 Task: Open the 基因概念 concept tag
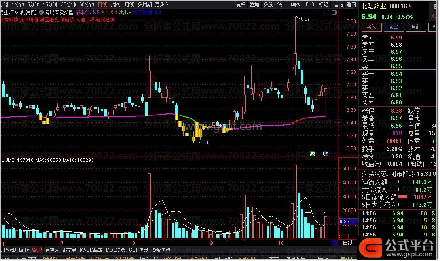click(49, 20)
